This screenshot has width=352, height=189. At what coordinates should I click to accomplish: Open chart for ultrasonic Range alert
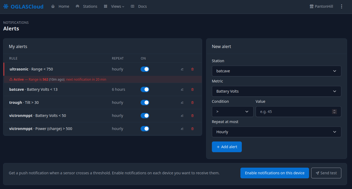tap(182, 69)
